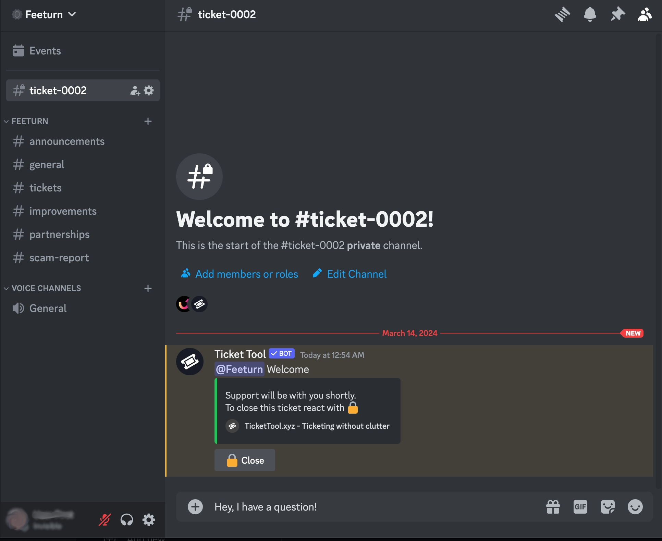This screenshot has width=662, height=541.
Task: Toggle the member list icon
Action: [x=645, y=14]
